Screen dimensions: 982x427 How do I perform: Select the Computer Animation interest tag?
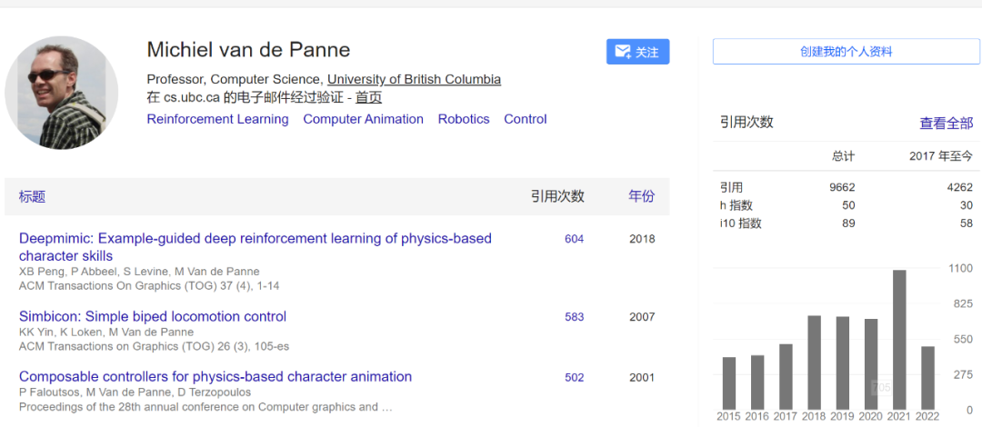(363, 119)
